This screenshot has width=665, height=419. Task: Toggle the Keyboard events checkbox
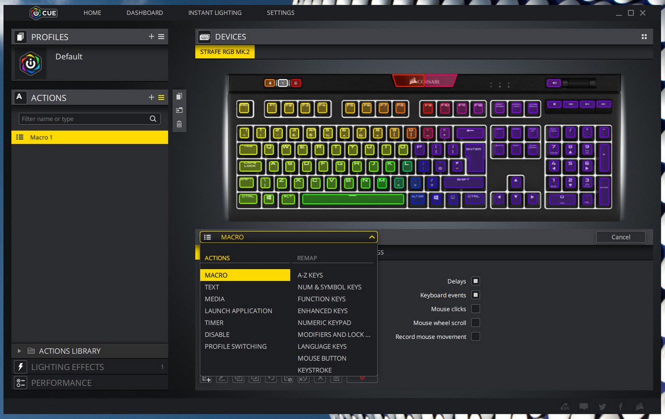475,295
